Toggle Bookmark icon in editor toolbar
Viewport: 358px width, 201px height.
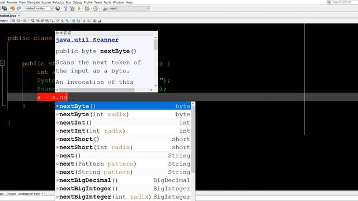tap(67, 21)
